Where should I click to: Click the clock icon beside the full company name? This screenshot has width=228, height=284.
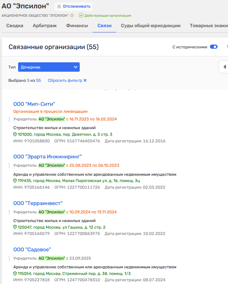(x=72, y=16)
